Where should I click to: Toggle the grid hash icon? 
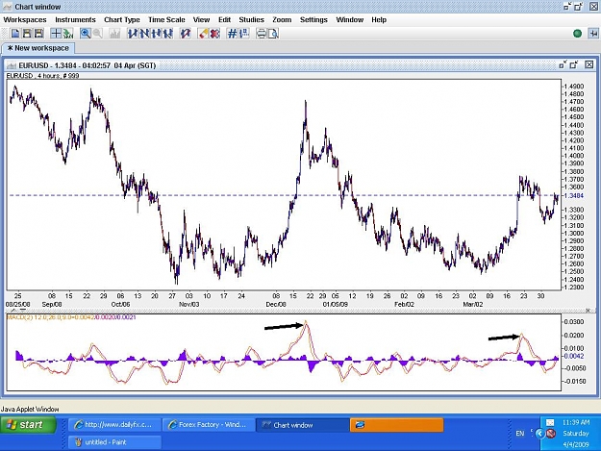(x=232, y=34)
